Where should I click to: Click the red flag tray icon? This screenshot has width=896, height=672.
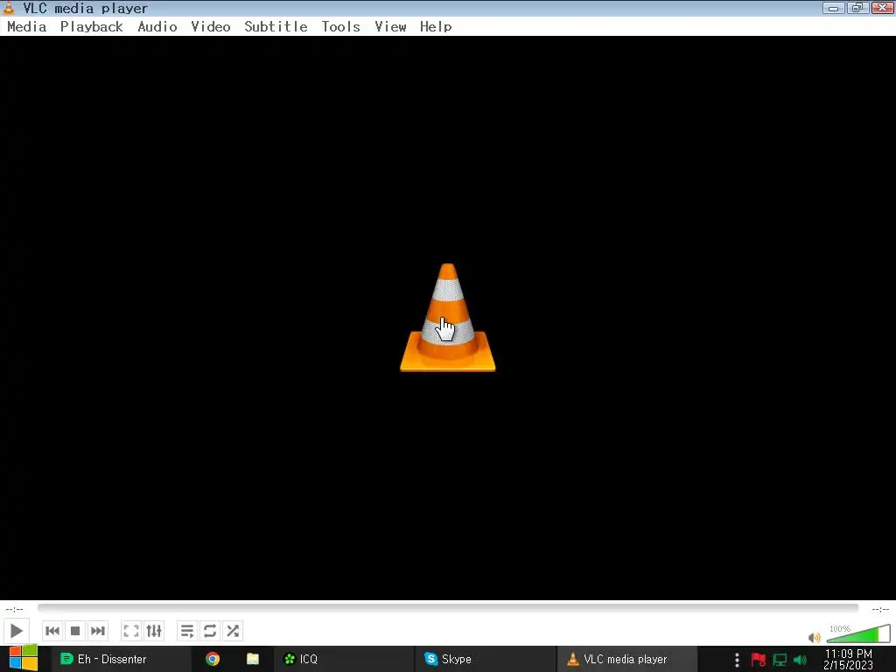[x=759, y=660]
